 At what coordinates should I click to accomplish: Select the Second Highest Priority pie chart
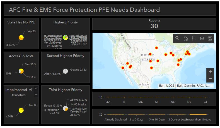tap(65, 71)
